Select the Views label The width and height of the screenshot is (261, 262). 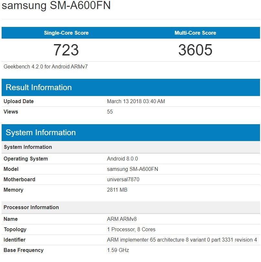click(11, 112)
